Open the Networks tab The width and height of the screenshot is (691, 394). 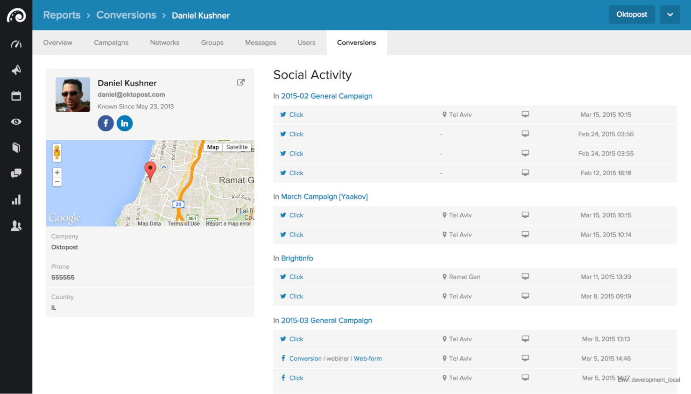pos(164,43)
